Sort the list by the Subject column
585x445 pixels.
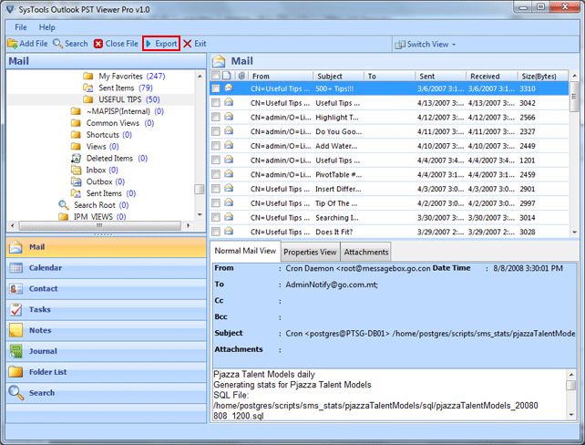coord(338,77)
